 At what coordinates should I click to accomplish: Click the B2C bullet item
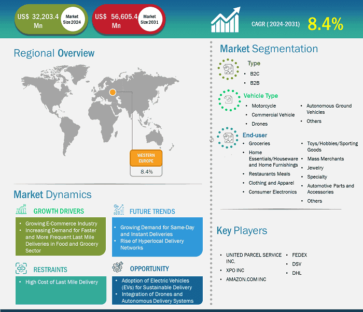[255, 73]
